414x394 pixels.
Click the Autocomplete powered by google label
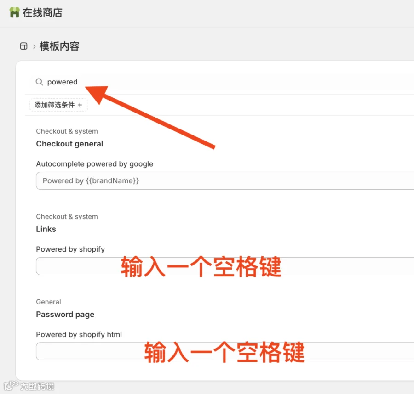pyautogui.click(x=94, y=164)
